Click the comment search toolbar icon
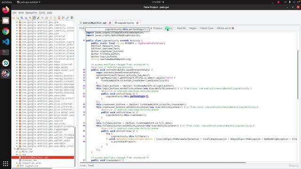The height and width of the screenshot is (169, 301). pyautogui.click(x=47, y=18)
